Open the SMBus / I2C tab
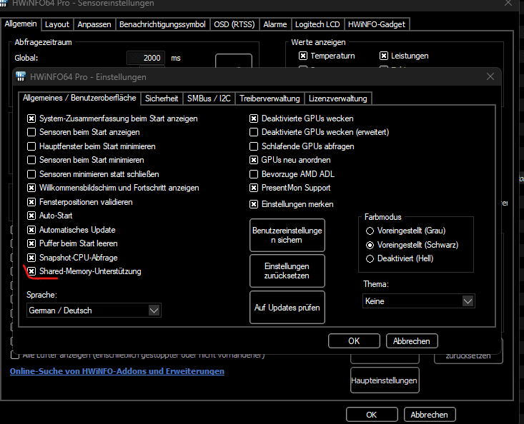This screenshot has height=424, width=524. [209, 99]
